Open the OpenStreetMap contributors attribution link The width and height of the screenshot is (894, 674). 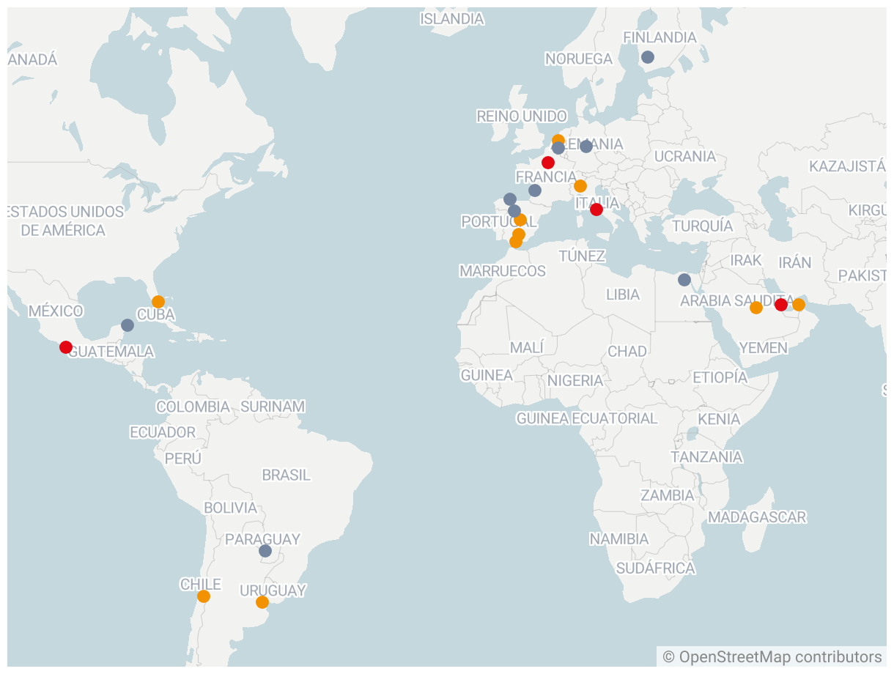780,656
